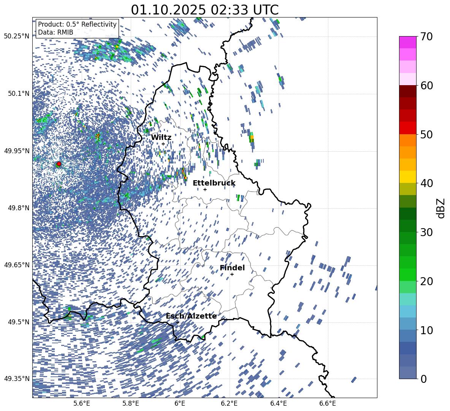Viewport: 450px width, 411px height.
Task: Click the 40 tick on colorbar
Action: coord(426,183)
